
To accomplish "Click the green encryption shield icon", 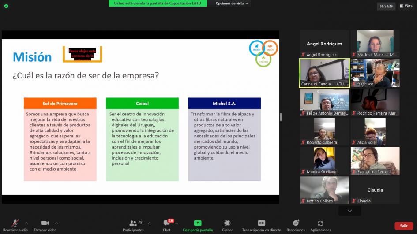I will click(6, 6).
